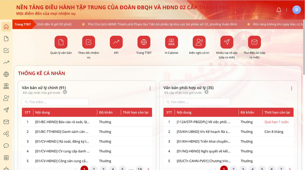The image size is (305, 170).
Task: Open the Theo dõi nhiệm vụ tile
Action: (x=89, y=42)
